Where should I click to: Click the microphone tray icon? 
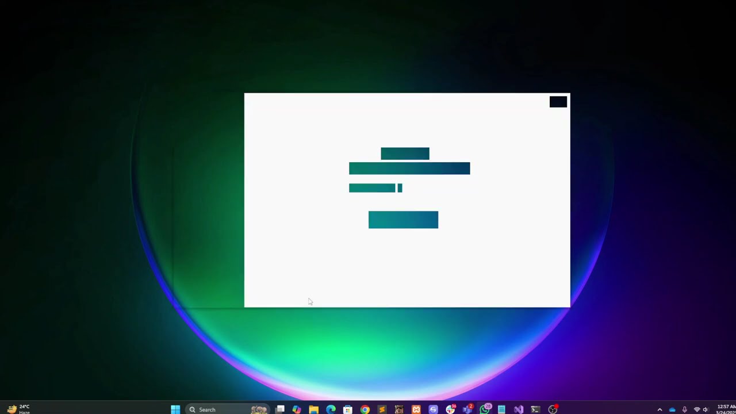point(684,409)
